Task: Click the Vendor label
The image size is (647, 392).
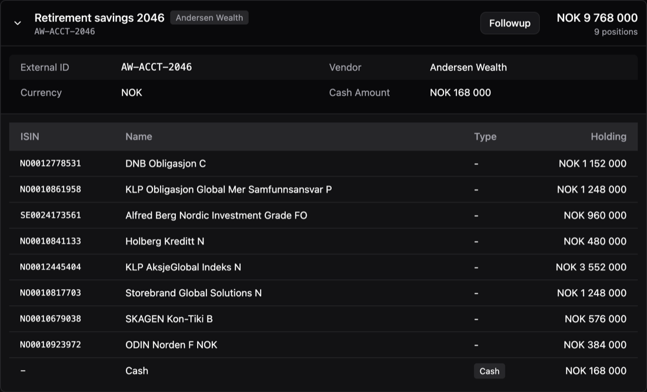Action: 345,67
